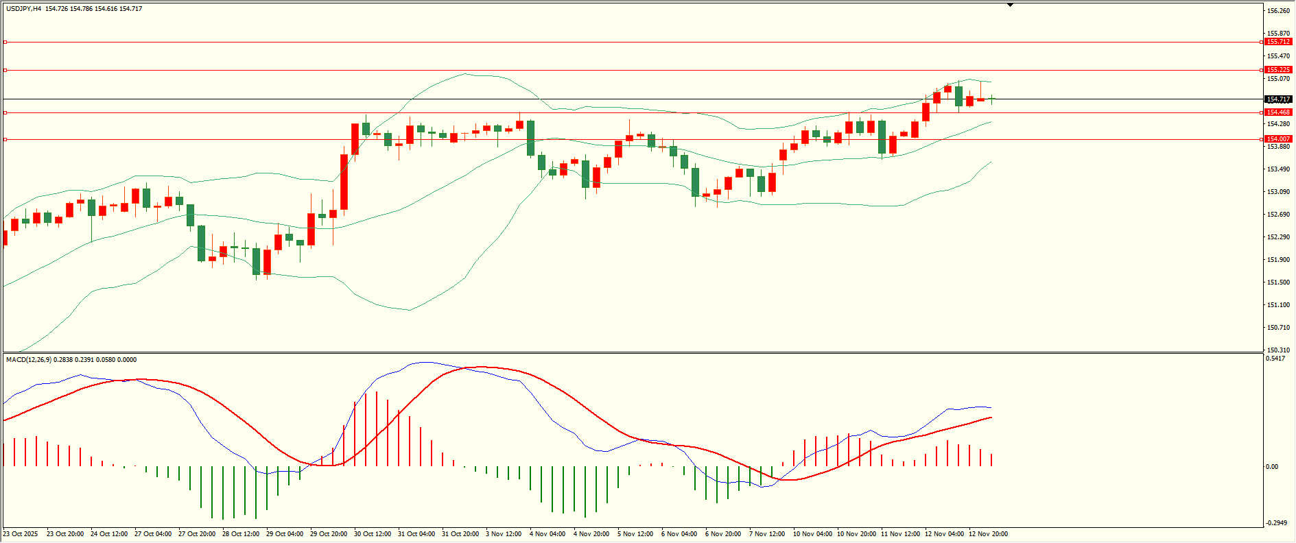Click the 0.00 level on MACD scale

[1272, 467]
